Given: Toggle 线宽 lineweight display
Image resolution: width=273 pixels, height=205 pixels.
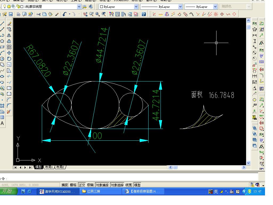Looking at the screenshot, I should pos(129,185).
